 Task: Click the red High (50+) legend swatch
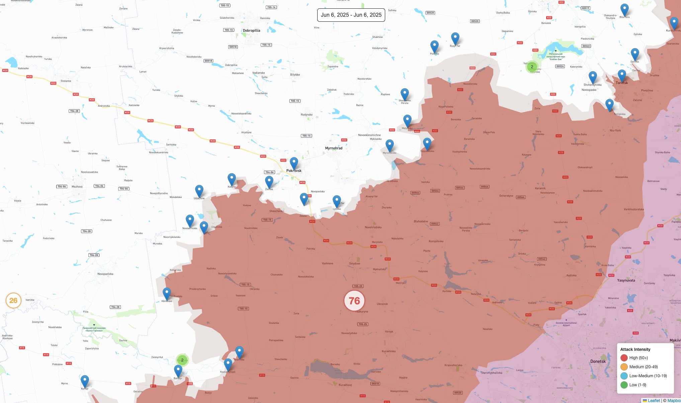click(x=624, y=358)
